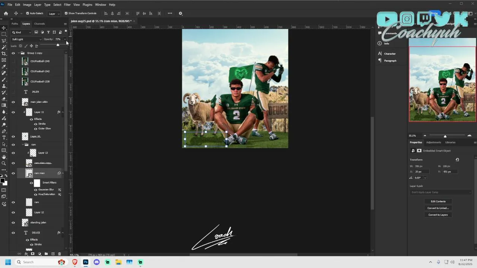Image resolution: width=477 pixels, height=268 pixels.
Task: Collapse the ram group folder
Action: 22,144
